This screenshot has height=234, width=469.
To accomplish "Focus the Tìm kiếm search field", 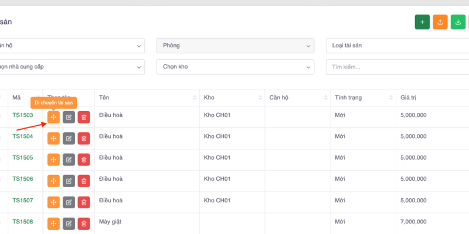I will tap(397, 67).
